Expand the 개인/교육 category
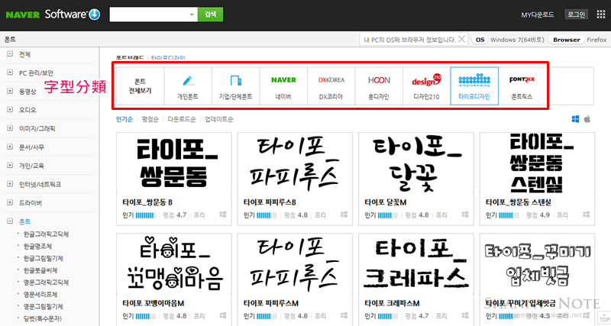Screen dimensions: 611x326 tap(10, 166)
